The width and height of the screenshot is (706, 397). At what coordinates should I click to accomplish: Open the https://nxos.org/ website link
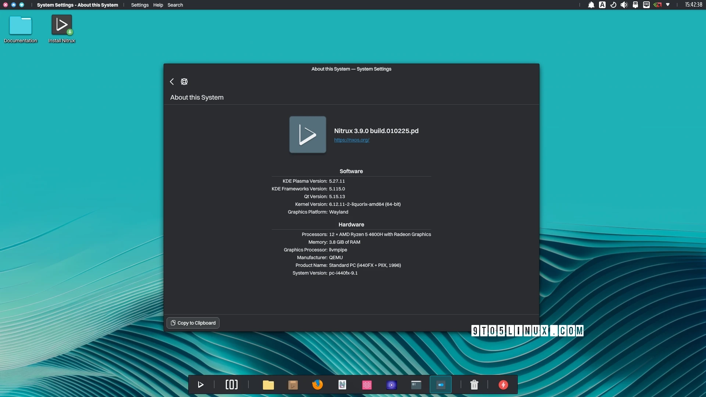tap(351, 140)
